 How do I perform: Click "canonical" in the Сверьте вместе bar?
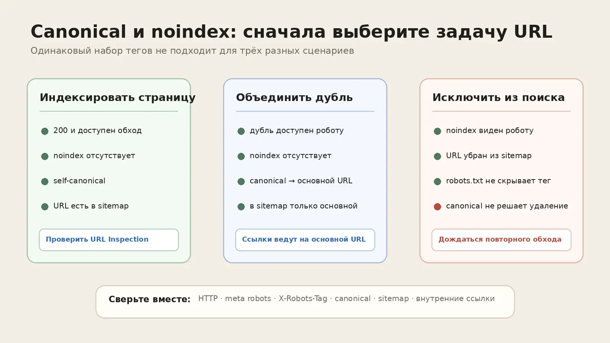tap(353, 299)
